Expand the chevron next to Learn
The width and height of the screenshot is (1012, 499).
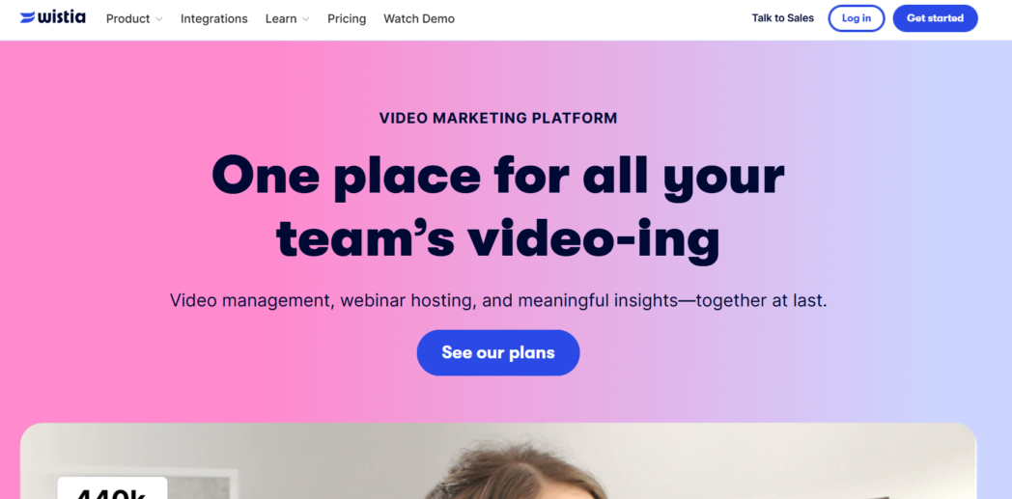[305, 19]
